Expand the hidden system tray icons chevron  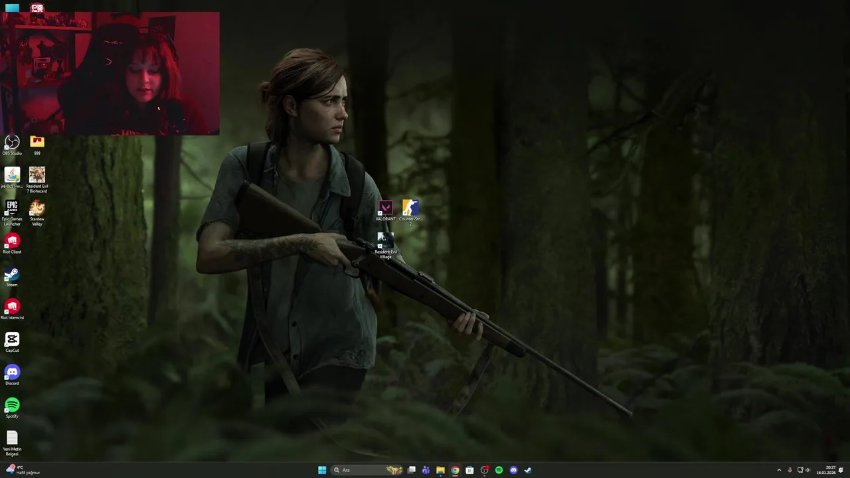click(779, 470)
